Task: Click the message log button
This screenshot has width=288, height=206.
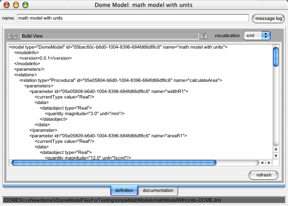Action: tap(268, 18)
